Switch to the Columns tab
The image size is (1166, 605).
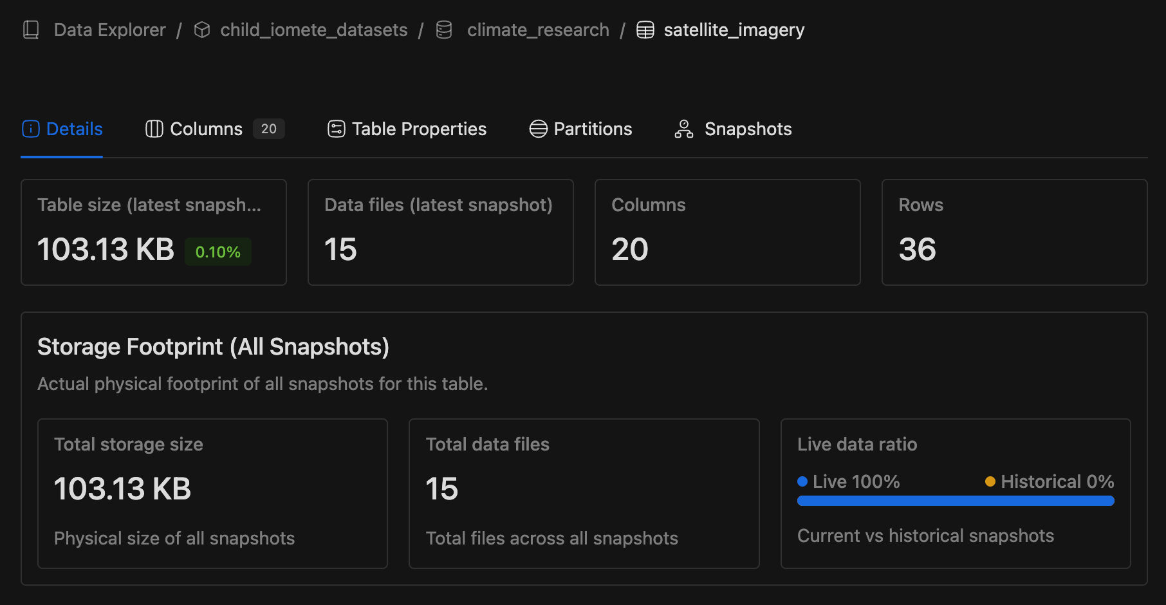tap(205, 129)
